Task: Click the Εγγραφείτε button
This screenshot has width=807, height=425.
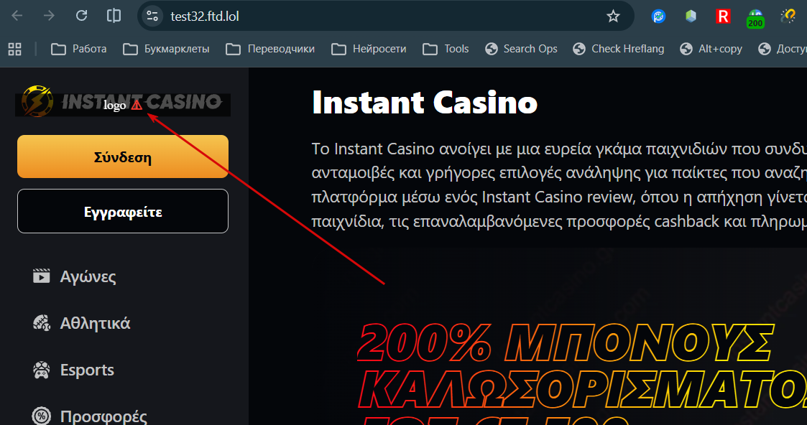Action: (x=122, y=211)
